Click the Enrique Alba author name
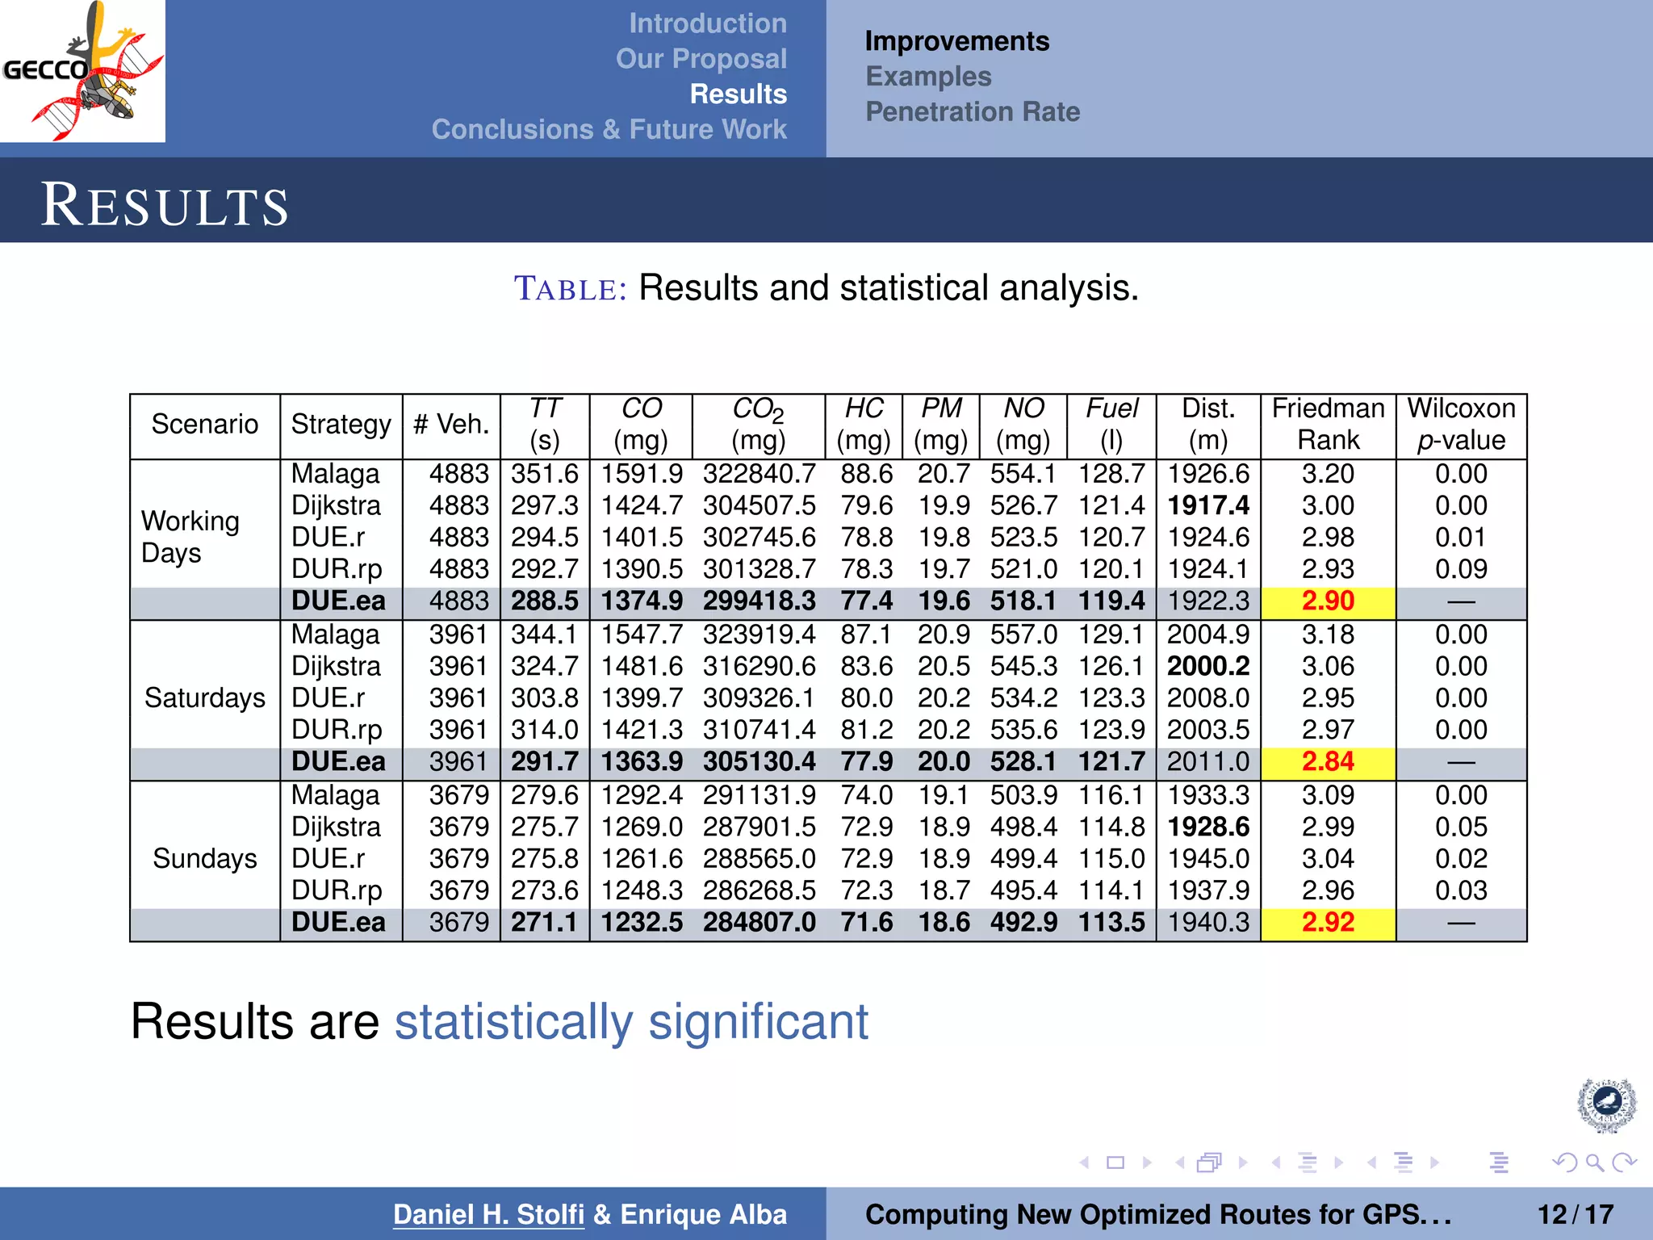This screenshot has height=1240, width=1653. pyautogui.click(x=703, y=1214)
